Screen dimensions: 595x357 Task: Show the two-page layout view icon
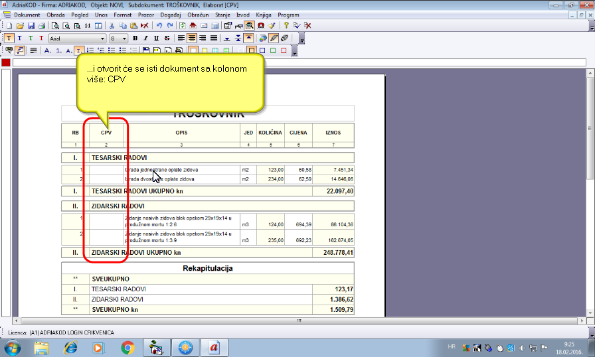pos(98,26)
